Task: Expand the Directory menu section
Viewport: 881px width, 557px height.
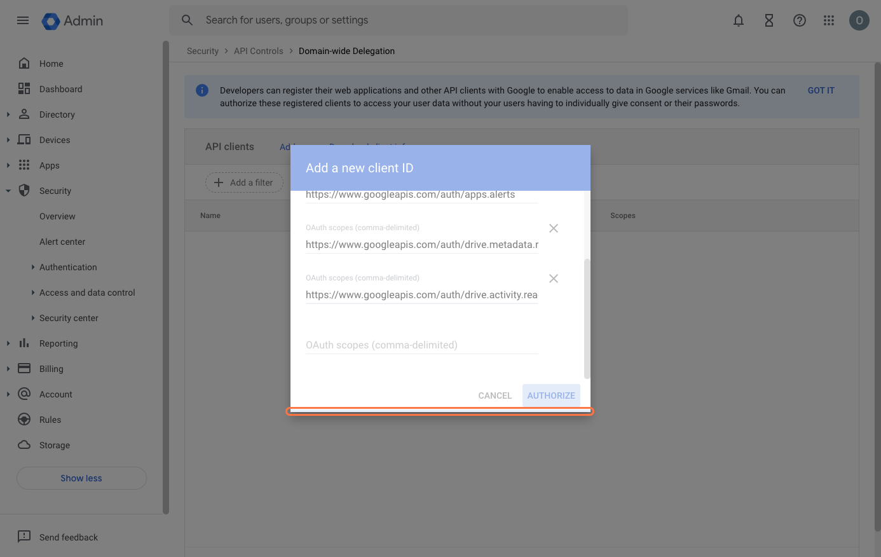Action: [x=8, y=114]
